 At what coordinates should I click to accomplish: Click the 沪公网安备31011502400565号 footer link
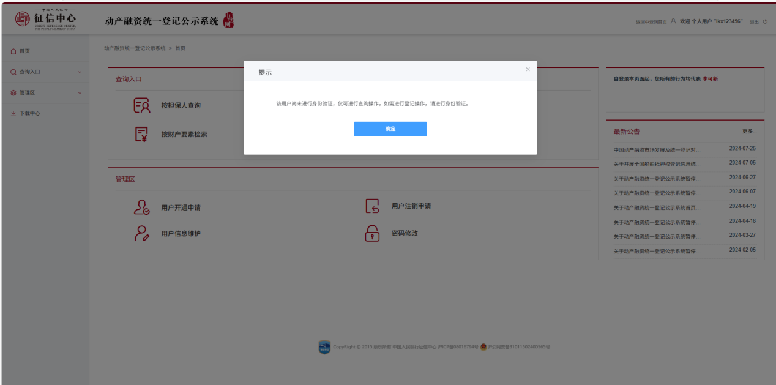pyautogui.click(x=518, y=347)
